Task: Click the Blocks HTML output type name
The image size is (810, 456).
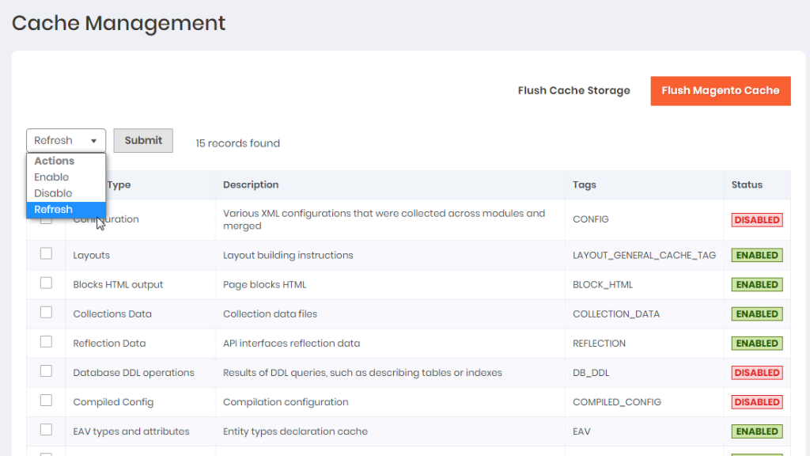Action: [118, 284]
